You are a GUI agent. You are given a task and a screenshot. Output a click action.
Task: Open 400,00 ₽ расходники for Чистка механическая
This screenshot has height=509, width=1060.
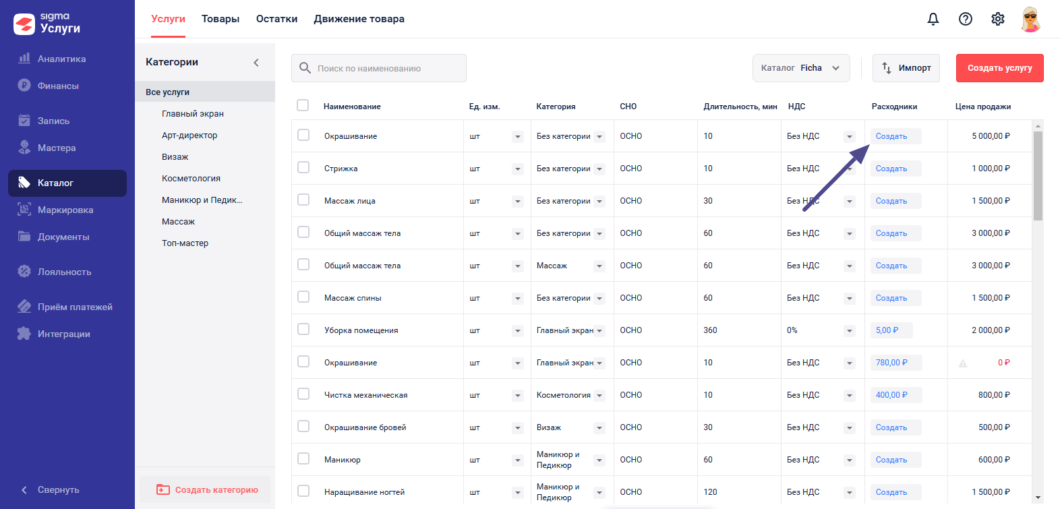point(895,395)
